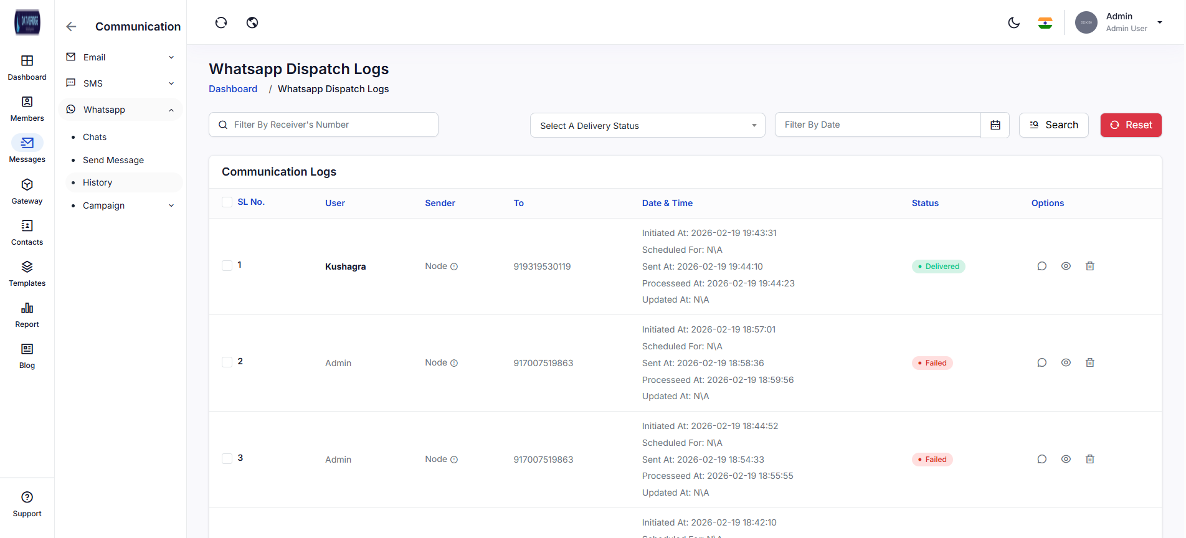1186x538 pixels.
Task: Open the Select A Delivery Status dropdown
Action: point(647,126)
